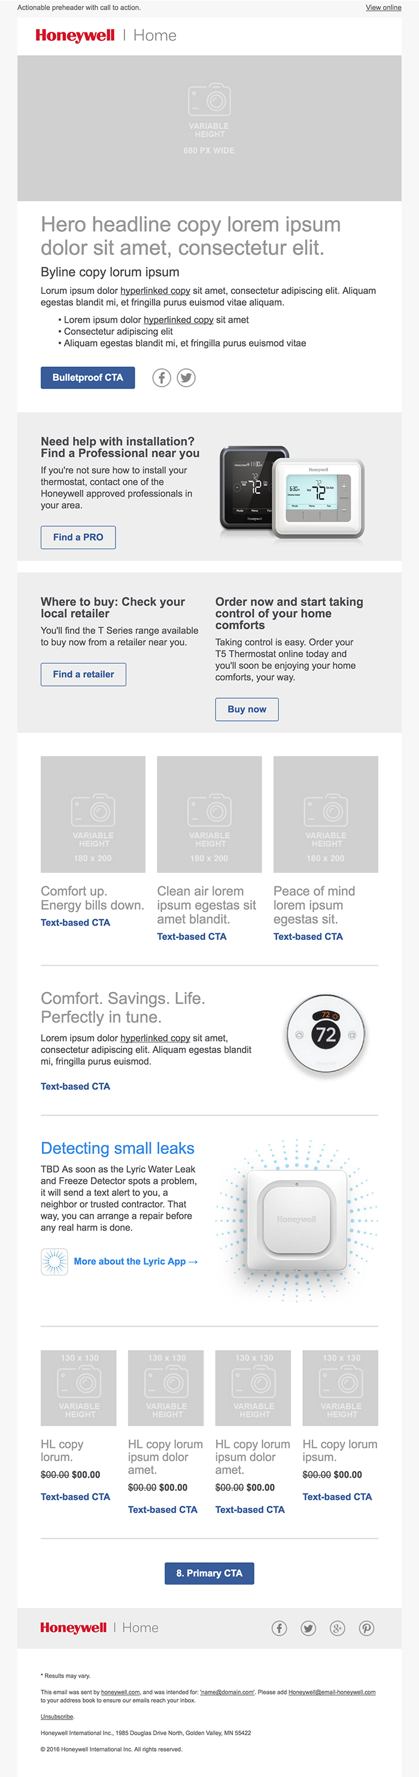Click the round Lyric thermostat image
Screen dimensions: 419x1777
click(x=326, y=1035)
